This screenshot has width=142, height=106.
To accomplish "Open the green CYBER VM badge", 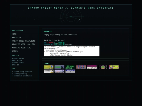I will click(70, 67).
